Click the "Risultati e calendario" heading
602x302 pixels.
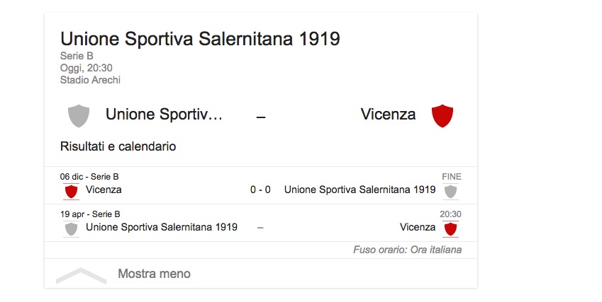(118, 146)
